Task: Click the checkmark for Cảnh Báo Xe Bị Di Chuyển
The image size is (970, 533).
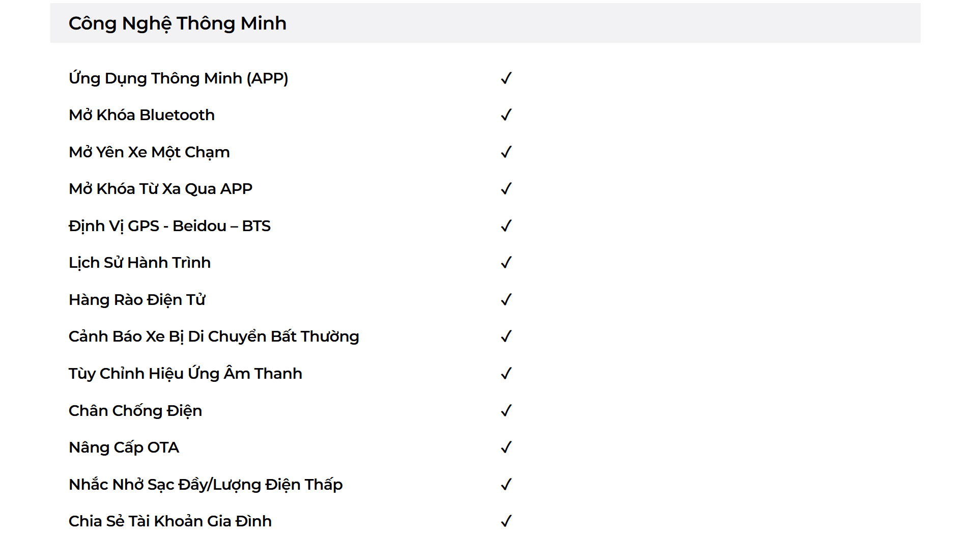Action: [x=506, y=336]
